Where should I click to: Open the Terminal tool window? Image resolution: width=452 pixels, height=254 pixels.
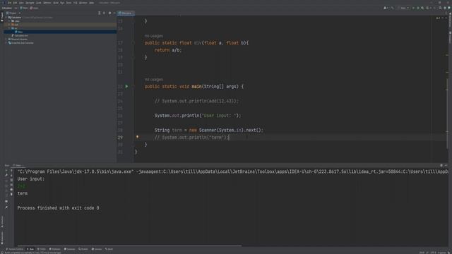69,249
